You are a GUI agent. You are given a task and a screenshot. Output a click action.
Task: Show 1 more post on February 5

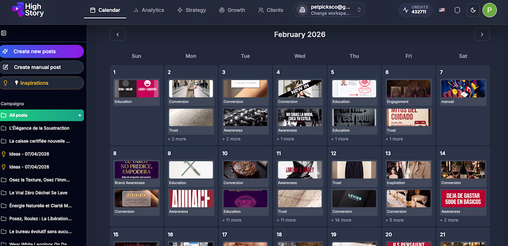(x=340, y=139)
